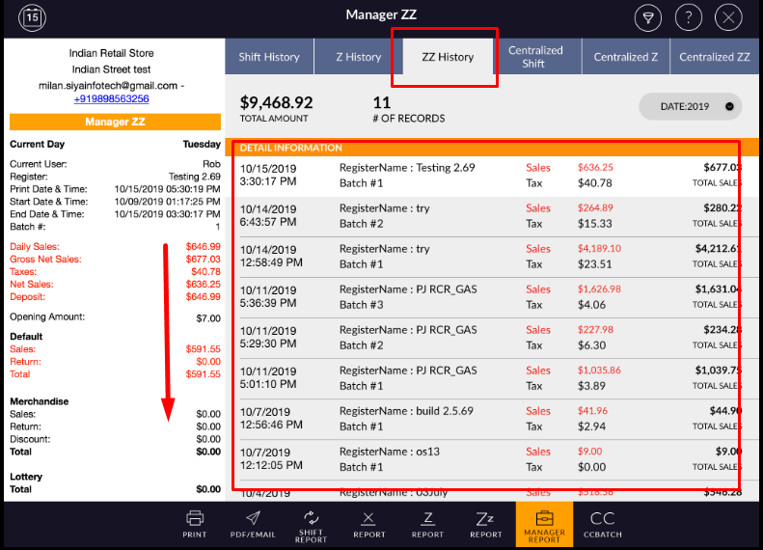Click the help question mark icon
The height and width of the screenshot is (550, 763).
[689, 17]
